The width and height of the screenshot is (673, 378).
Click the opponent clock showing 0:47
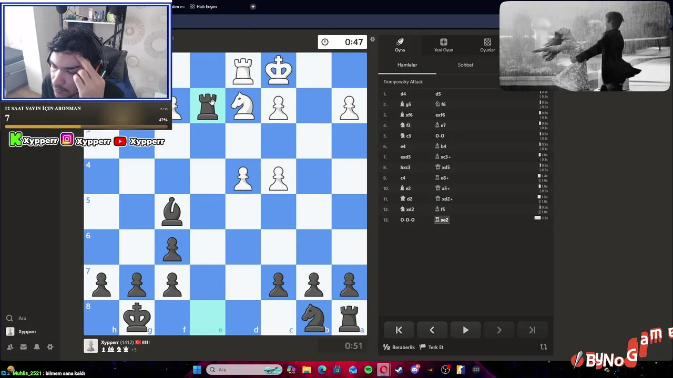click(342, 42)
